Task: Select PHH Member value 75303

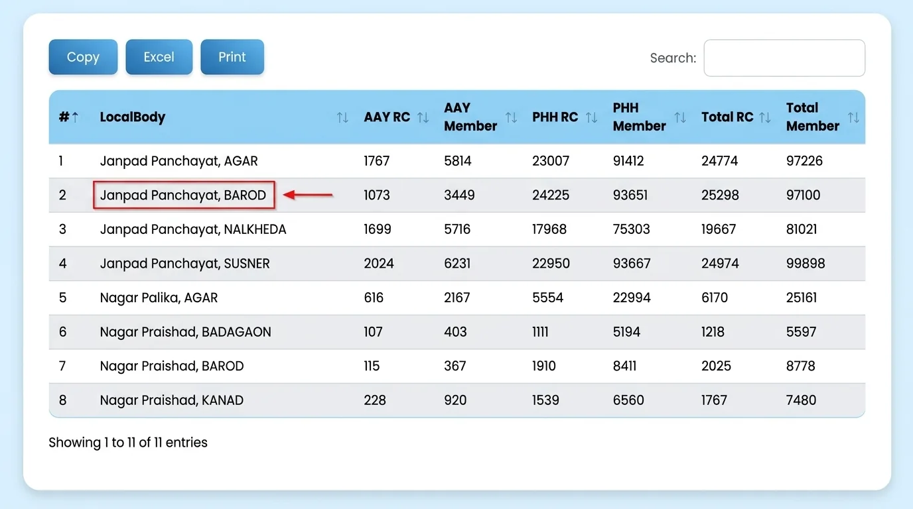Action: pyautogui.click(x=632, y=229)
